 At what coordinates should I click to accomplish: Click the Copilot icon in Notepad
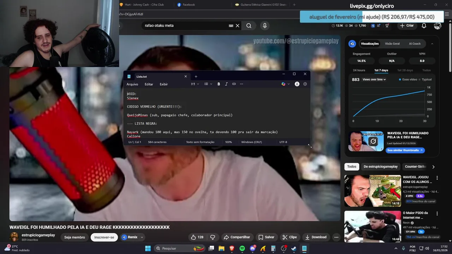[283, 84]
